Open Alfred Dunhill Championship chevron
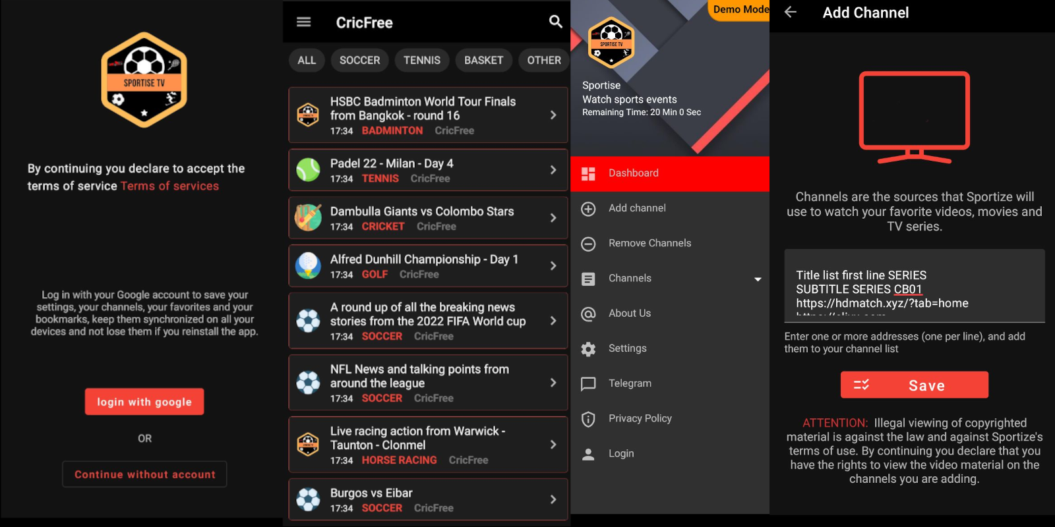 tap(553, 265)
